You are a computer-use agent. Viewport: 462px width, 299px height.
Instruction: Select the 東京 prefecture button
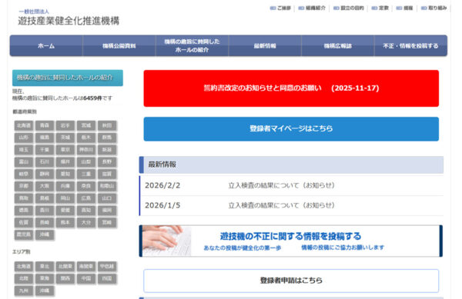65,150
